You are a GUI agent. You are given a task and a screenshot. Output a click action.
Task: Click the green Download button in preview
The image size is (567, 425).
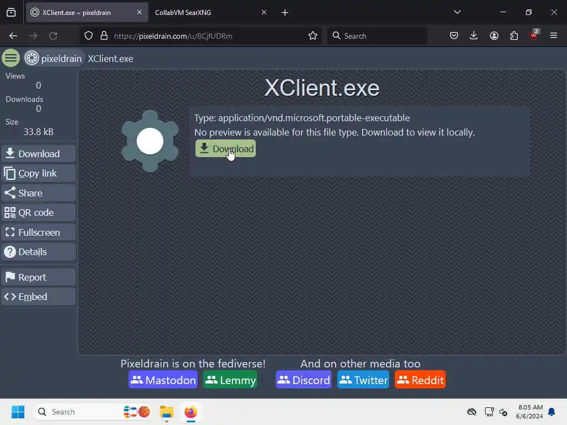(x=225, y=148)
